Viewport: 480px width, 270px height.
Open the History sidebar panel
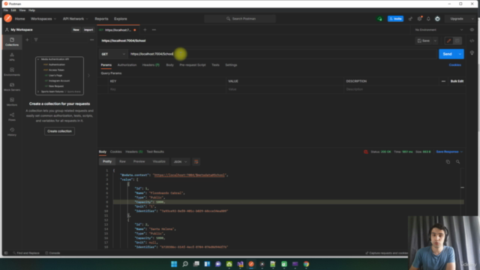(12, 132)
